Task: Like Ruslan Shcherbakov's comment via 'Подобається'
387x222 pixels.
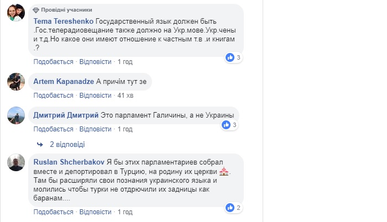Action: coord(54,212)
